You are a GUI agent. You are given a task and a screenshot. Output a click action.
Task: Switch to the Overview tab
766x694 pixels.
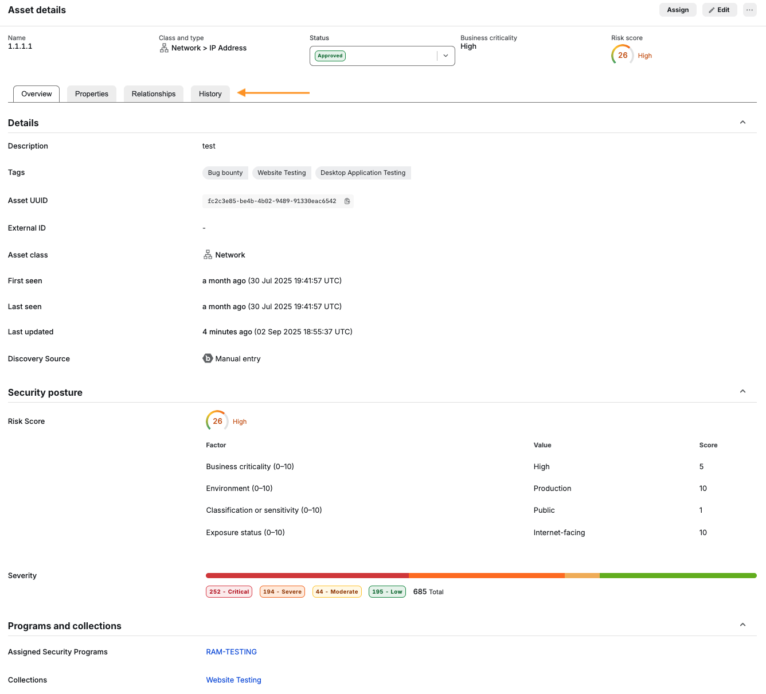click(37, 94)
